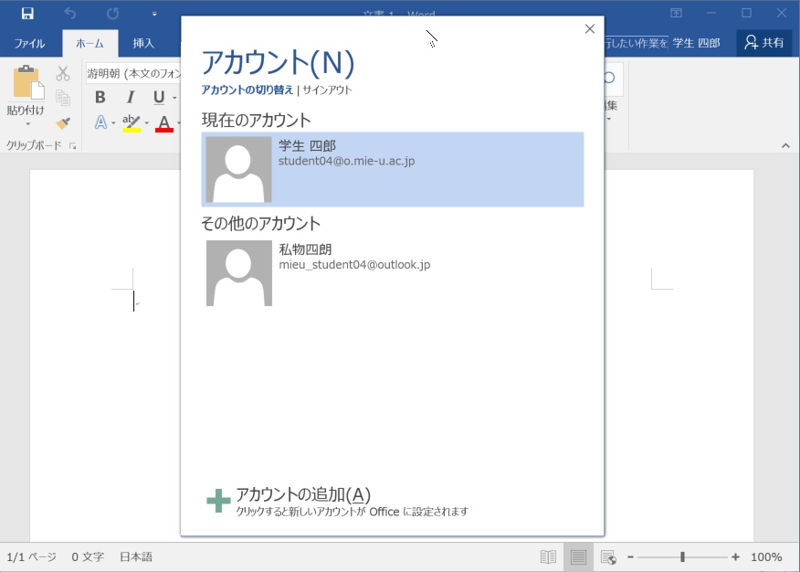Viewport: 800px width, 572px height.
Task: Toggle Underline formatting
Action: (x=159, y=97)
